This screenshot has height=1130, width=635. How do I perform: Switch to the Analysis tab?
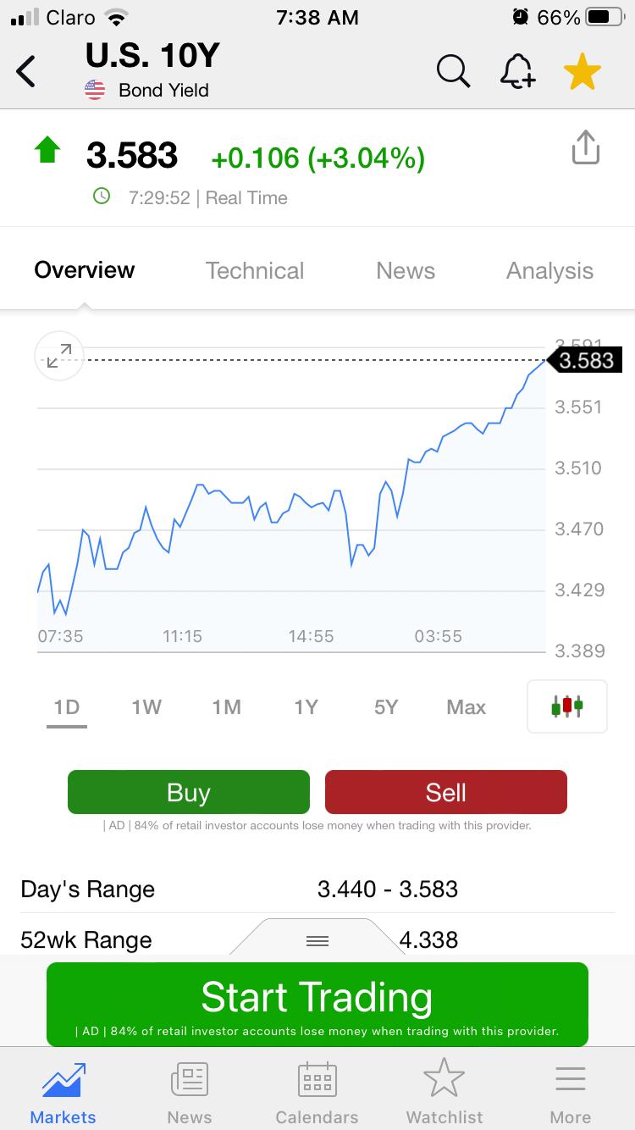(x=549, y=271)
